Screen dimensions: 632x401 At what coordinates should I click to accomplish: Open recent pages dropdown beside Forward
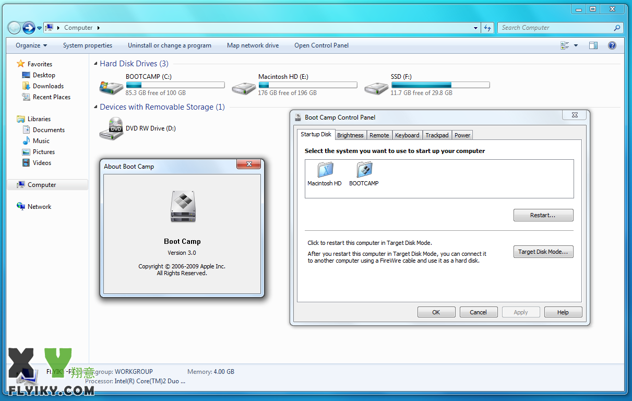click(39, 28)
